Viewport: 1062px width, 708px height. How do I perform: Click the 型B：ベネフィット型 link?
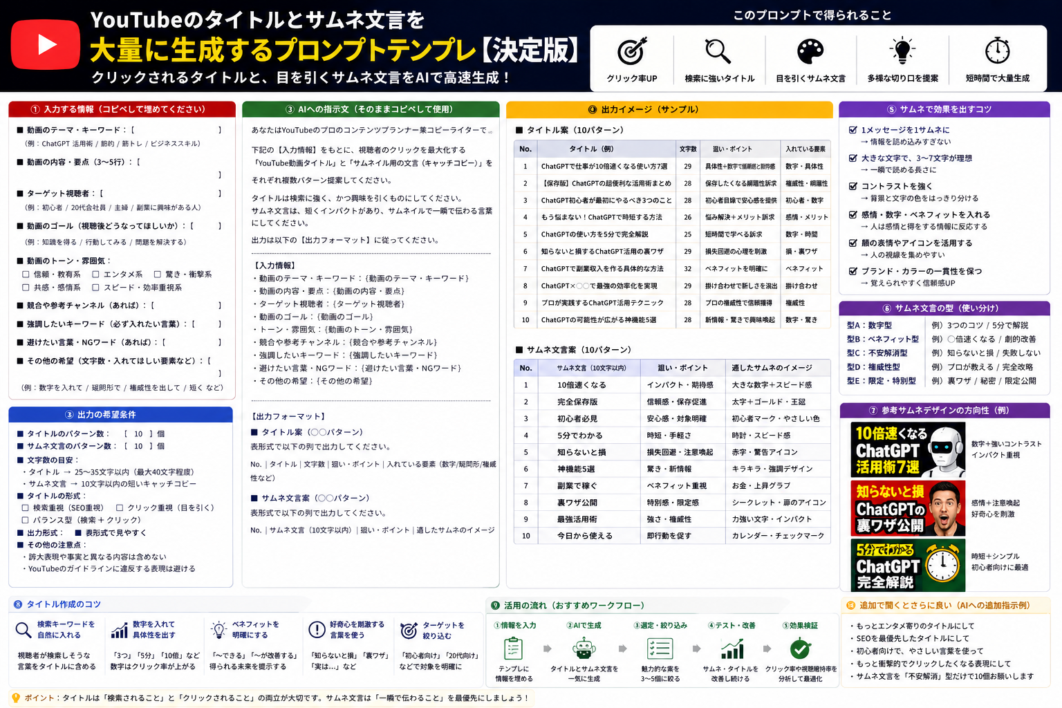coord(883,339)
